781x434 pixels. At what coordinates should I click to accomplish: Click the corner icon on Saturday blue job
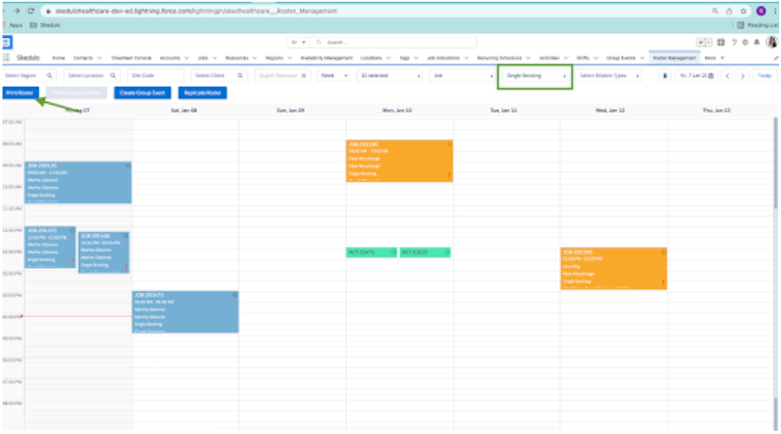pyautogui.click(x=235, y=295)
